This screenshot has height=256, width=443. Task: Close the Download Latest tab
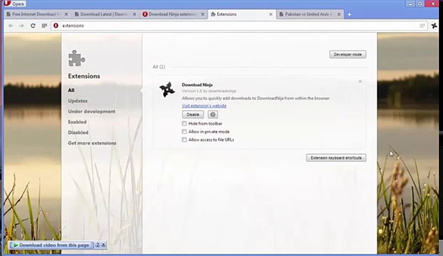(134, 15)
